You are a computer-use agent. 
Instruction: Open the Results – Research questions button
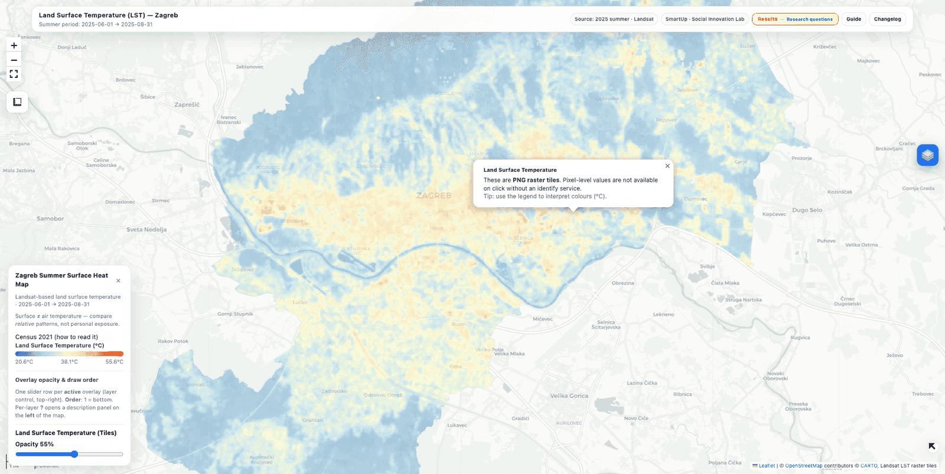(x=795, y=19)
